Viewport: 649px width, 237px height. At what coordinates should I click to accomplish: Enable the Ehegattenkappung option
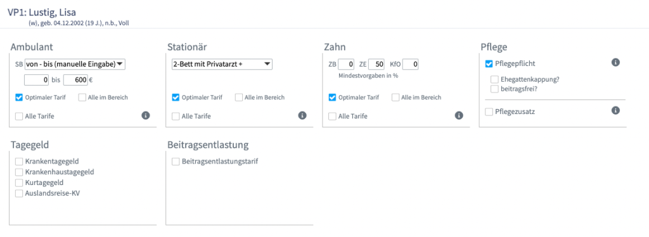click(x=494, y=79)
